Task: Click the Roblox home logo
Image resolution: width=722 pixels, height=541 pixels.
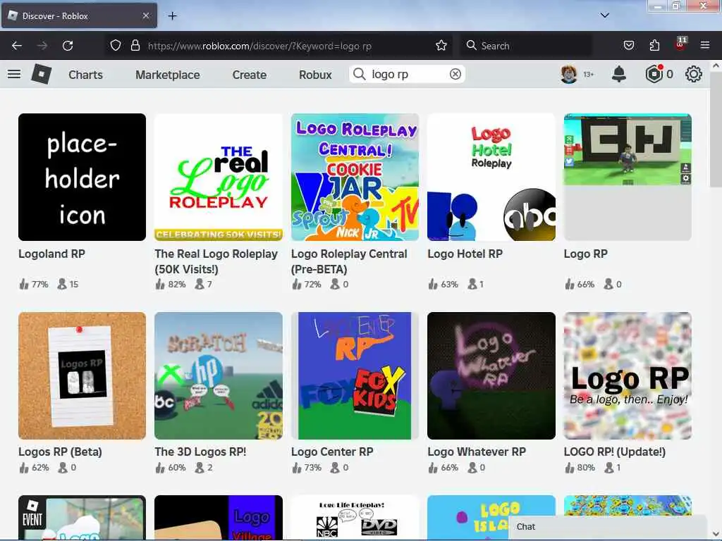Action: [41, 74]
